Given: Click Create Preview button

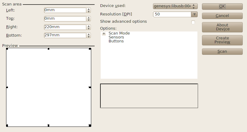Looking at the screenshot, I should [x=222, y=40].
